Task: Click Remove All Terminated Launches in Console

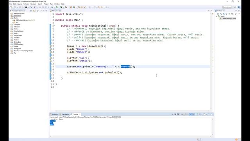Action: 178,114
